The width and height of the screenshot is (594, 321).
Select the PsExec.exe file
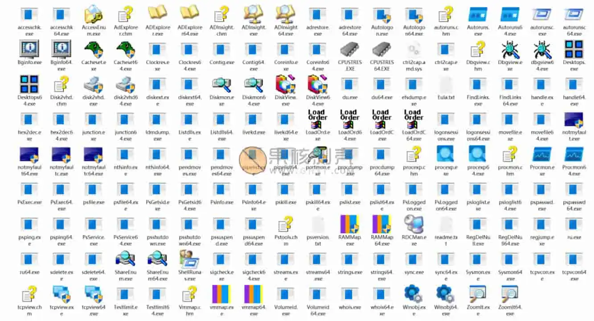(29, 194)
